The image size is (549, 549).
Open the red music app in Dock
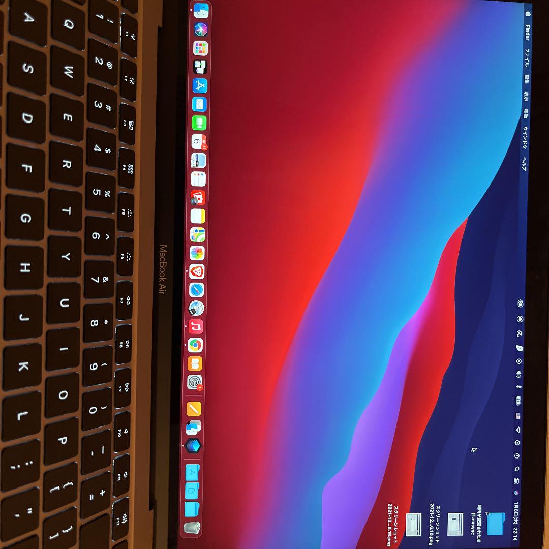point(196,327)
